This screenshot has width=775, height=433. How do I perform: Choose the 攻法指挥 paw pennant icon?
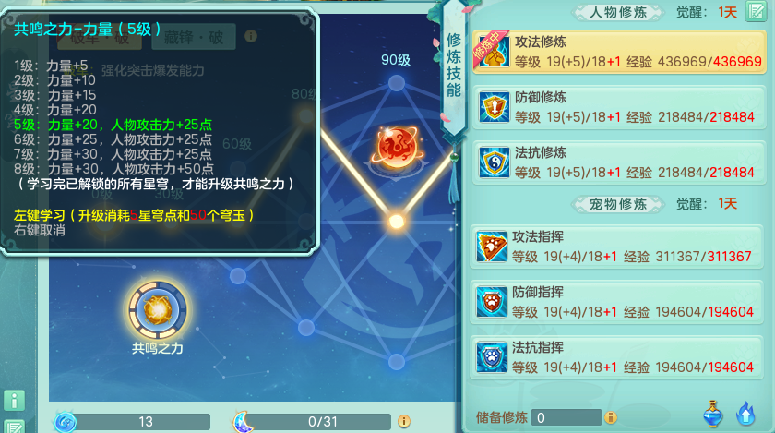pyautogui.click(x=491, y=247)
